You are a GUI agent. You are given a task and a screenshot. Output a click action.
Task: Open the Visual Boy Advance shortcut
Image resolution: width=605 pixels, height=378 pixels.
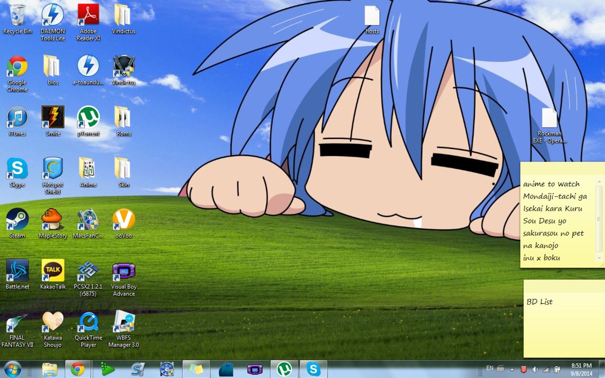point(124,271)
